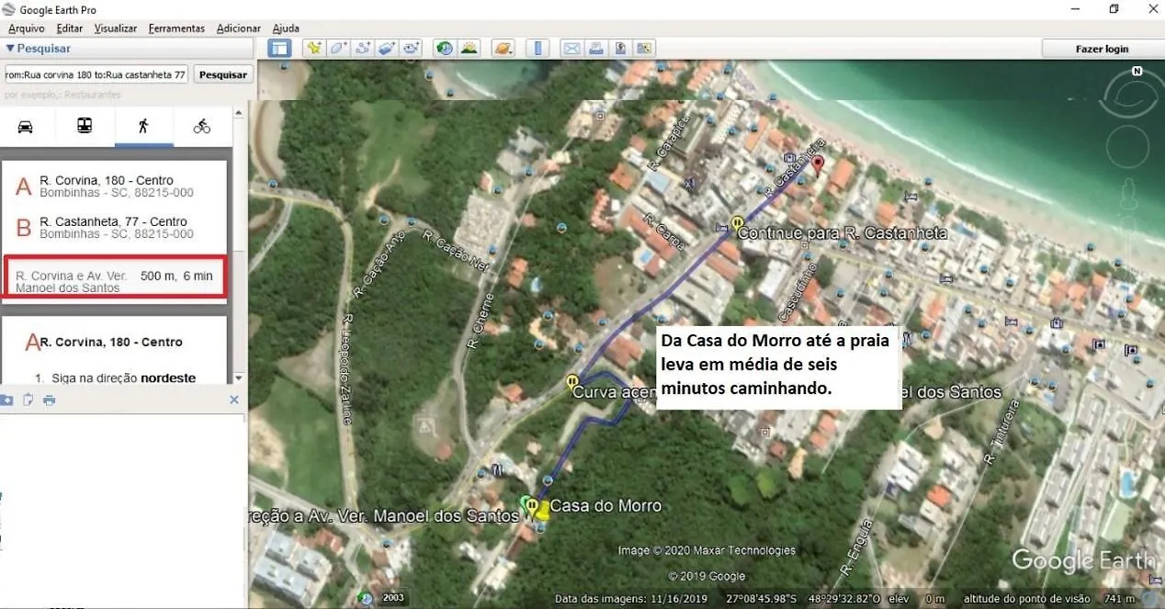1165x609 pixels.
Task: Click the Pesquisar search button
Action: (223, 74)
